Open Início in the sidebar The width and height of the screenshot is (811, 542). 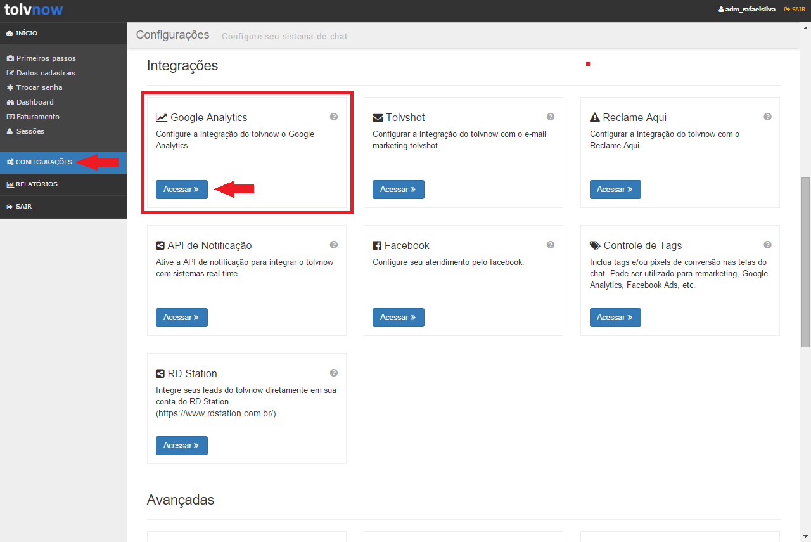click(x=63, y=33)
